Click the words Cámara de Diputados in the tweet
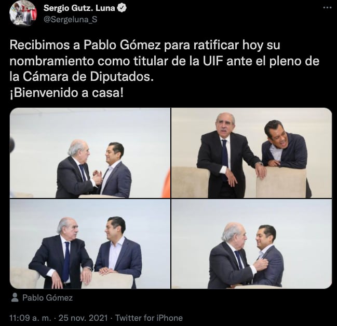This screenshot has width=337, height=326. tap(88, 77)
